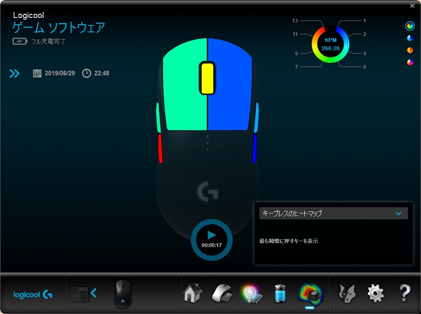Open the キープレスのヒートマップ dropdown
The height and width of the screenshot is (314, 421).
click(x=334, y=213)
